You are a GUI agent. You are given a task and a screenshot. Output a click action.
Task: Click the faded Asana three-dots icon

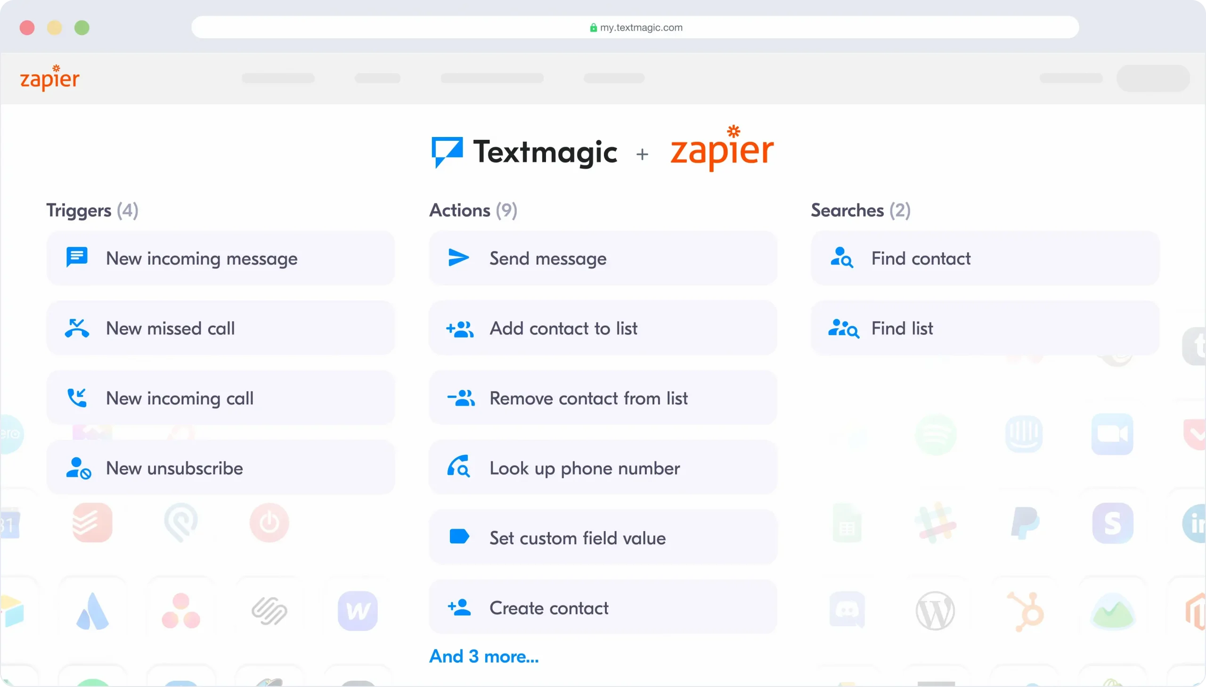pos(181,611)
